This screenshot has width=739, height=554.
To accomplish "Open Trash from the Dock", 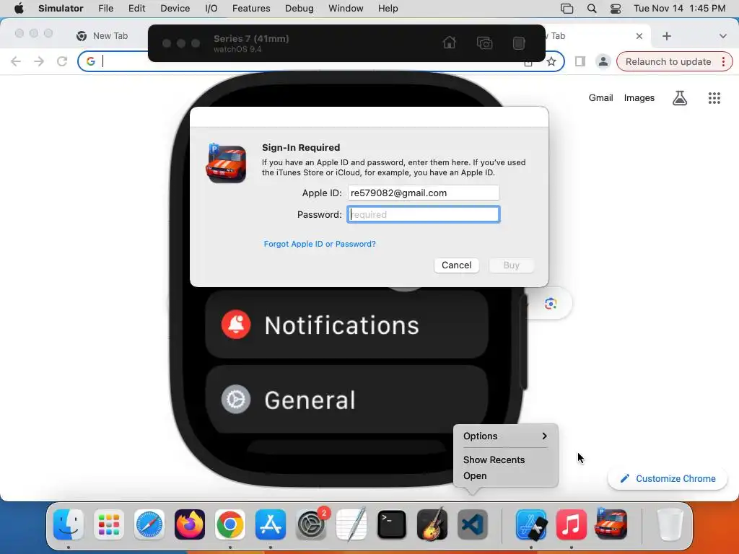I will (670, 524).
